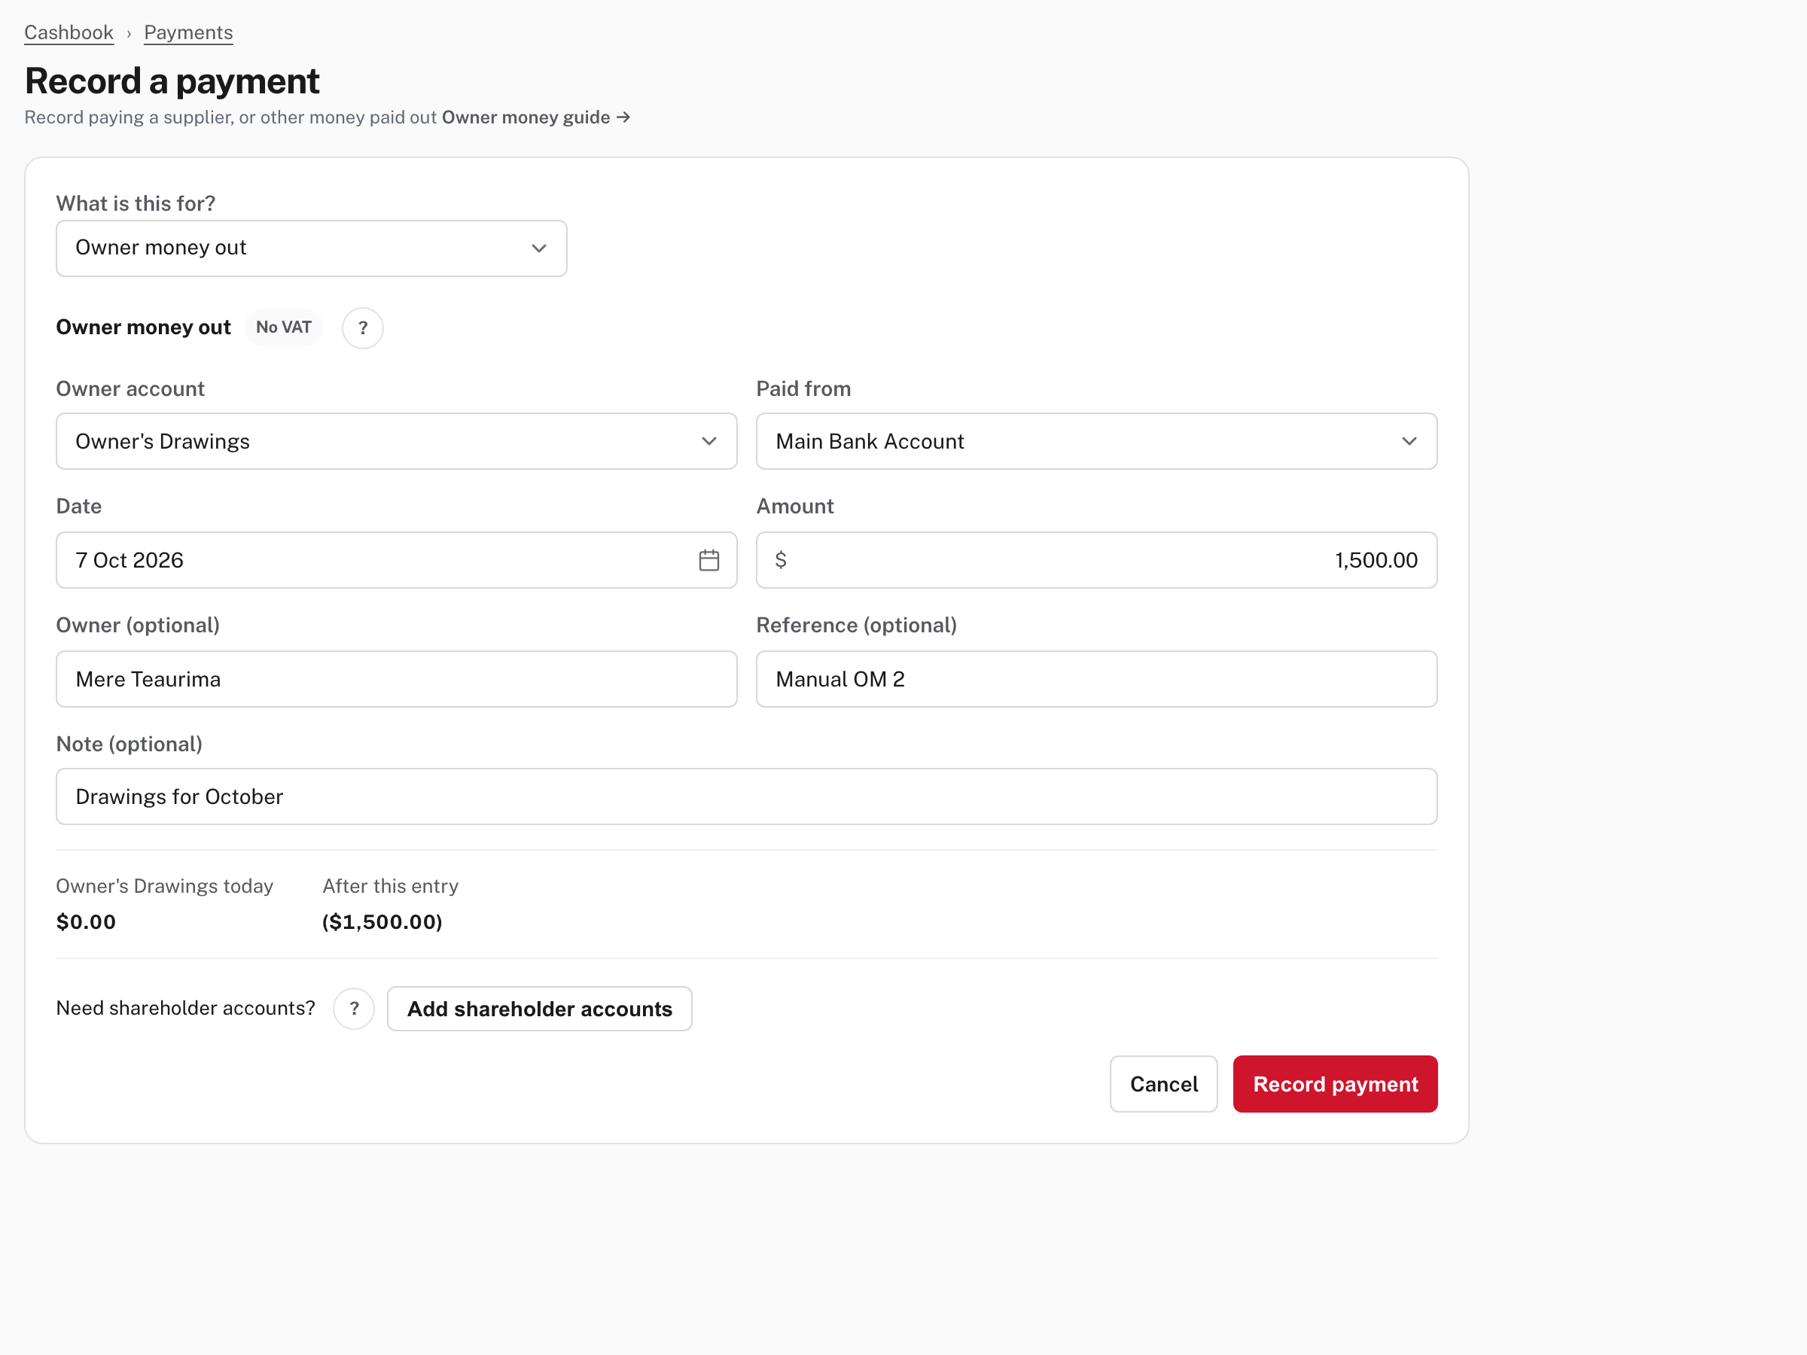
Task: Focus the Note field with Drawings for October
Action: (746, 796)
